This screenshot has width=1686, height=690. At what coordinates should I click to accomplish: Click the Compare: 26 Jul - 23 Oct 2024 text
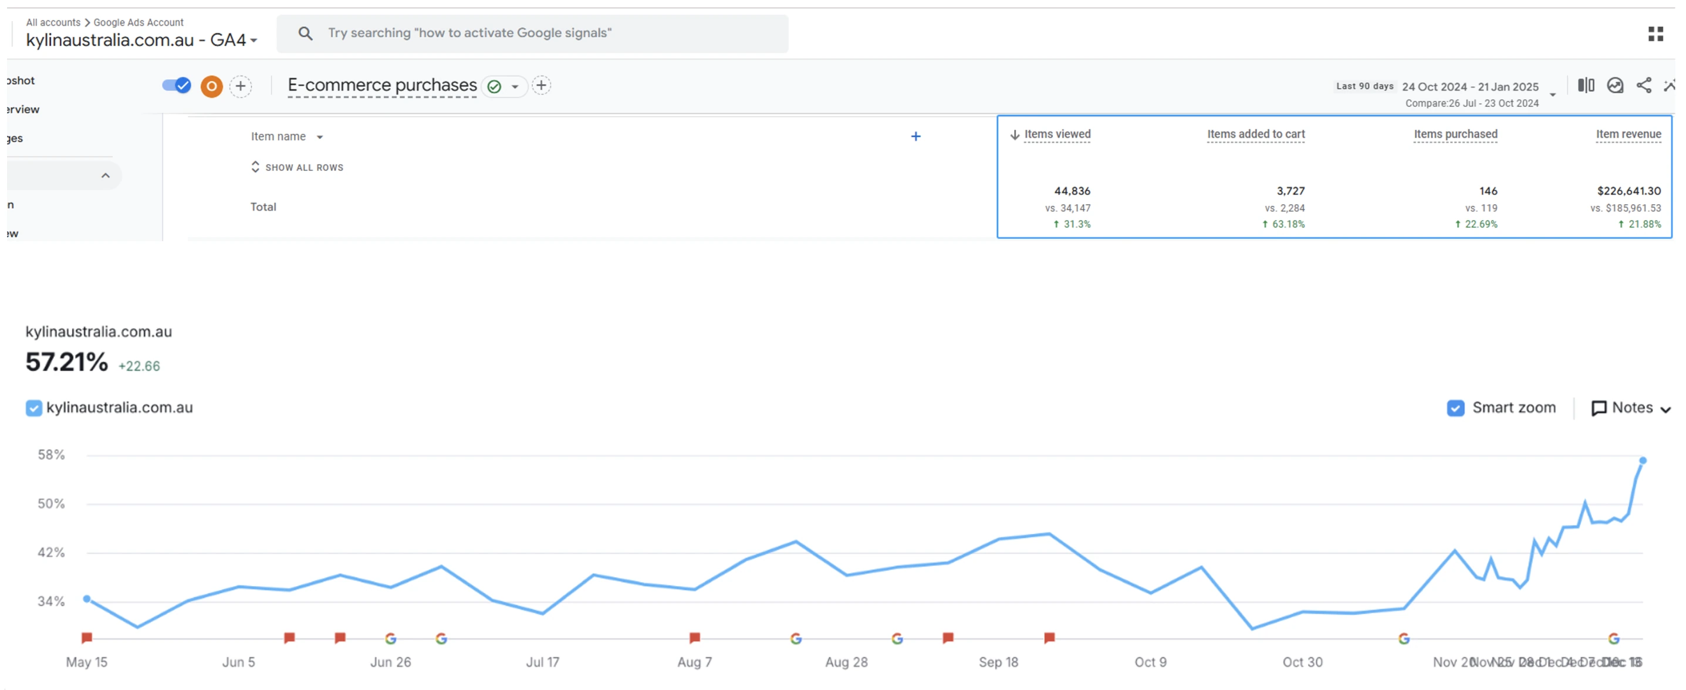pyautogui.click(x=1471, y=103)
